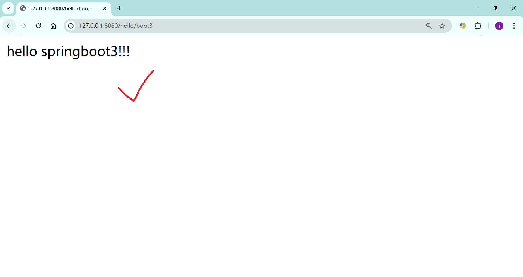Viewport: 523px width, 277px height.
Task: Open the zoom magnifier in address bar
Action: 429,26
